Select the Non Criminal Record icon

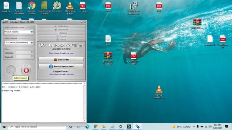coord(44,8)
